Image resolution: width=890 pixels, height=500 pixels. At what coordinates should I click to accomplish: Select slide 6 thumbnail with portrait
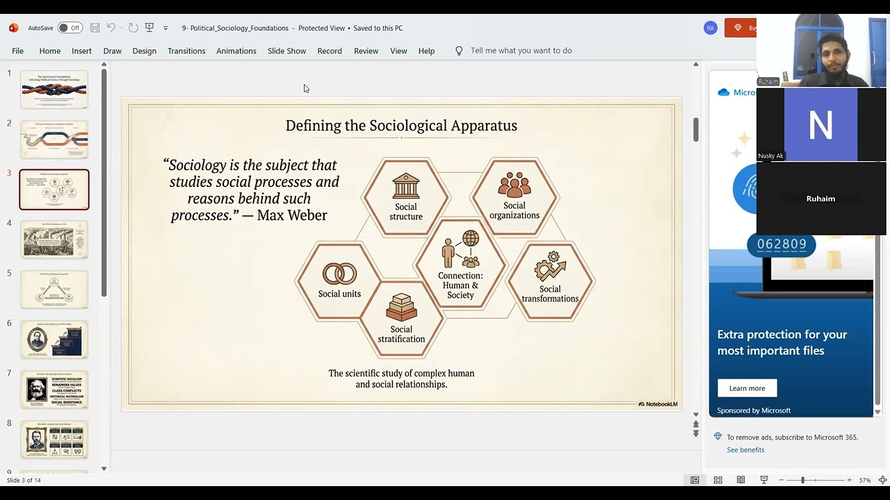54,339
